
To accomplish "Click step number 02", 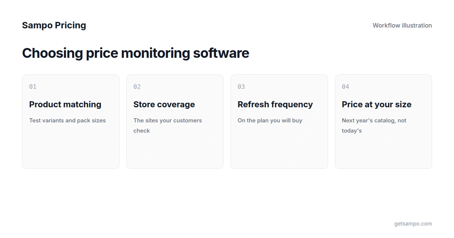I will (137, 87).
